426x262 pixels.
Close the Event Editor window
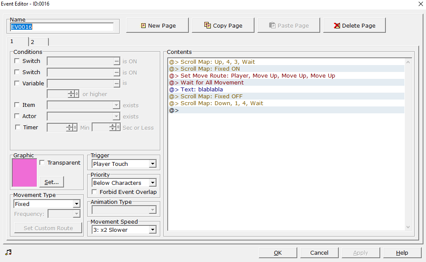point(420,4)
